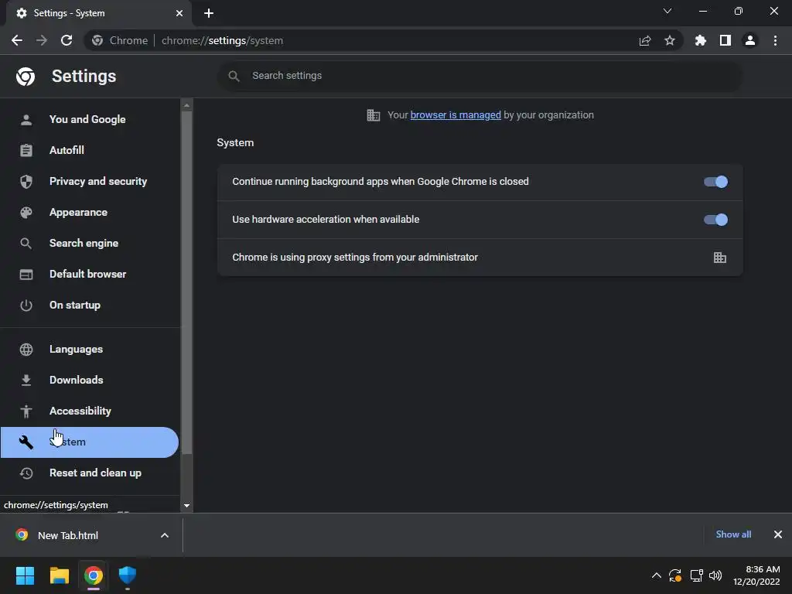Go to Languages settings
The image size is (792, 594).
point(90,349)
